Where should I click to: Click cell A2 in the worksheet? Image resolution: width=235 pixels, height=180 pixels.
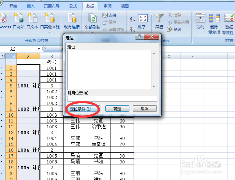coord(28,68)
